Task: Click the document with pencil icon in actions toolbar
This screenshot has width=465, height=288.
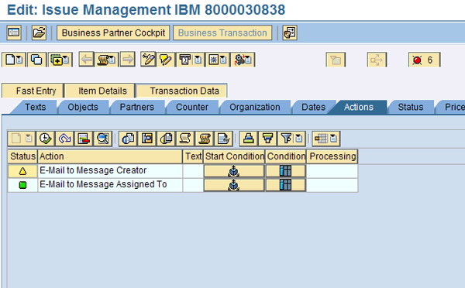Action: (x=224, y=139)
